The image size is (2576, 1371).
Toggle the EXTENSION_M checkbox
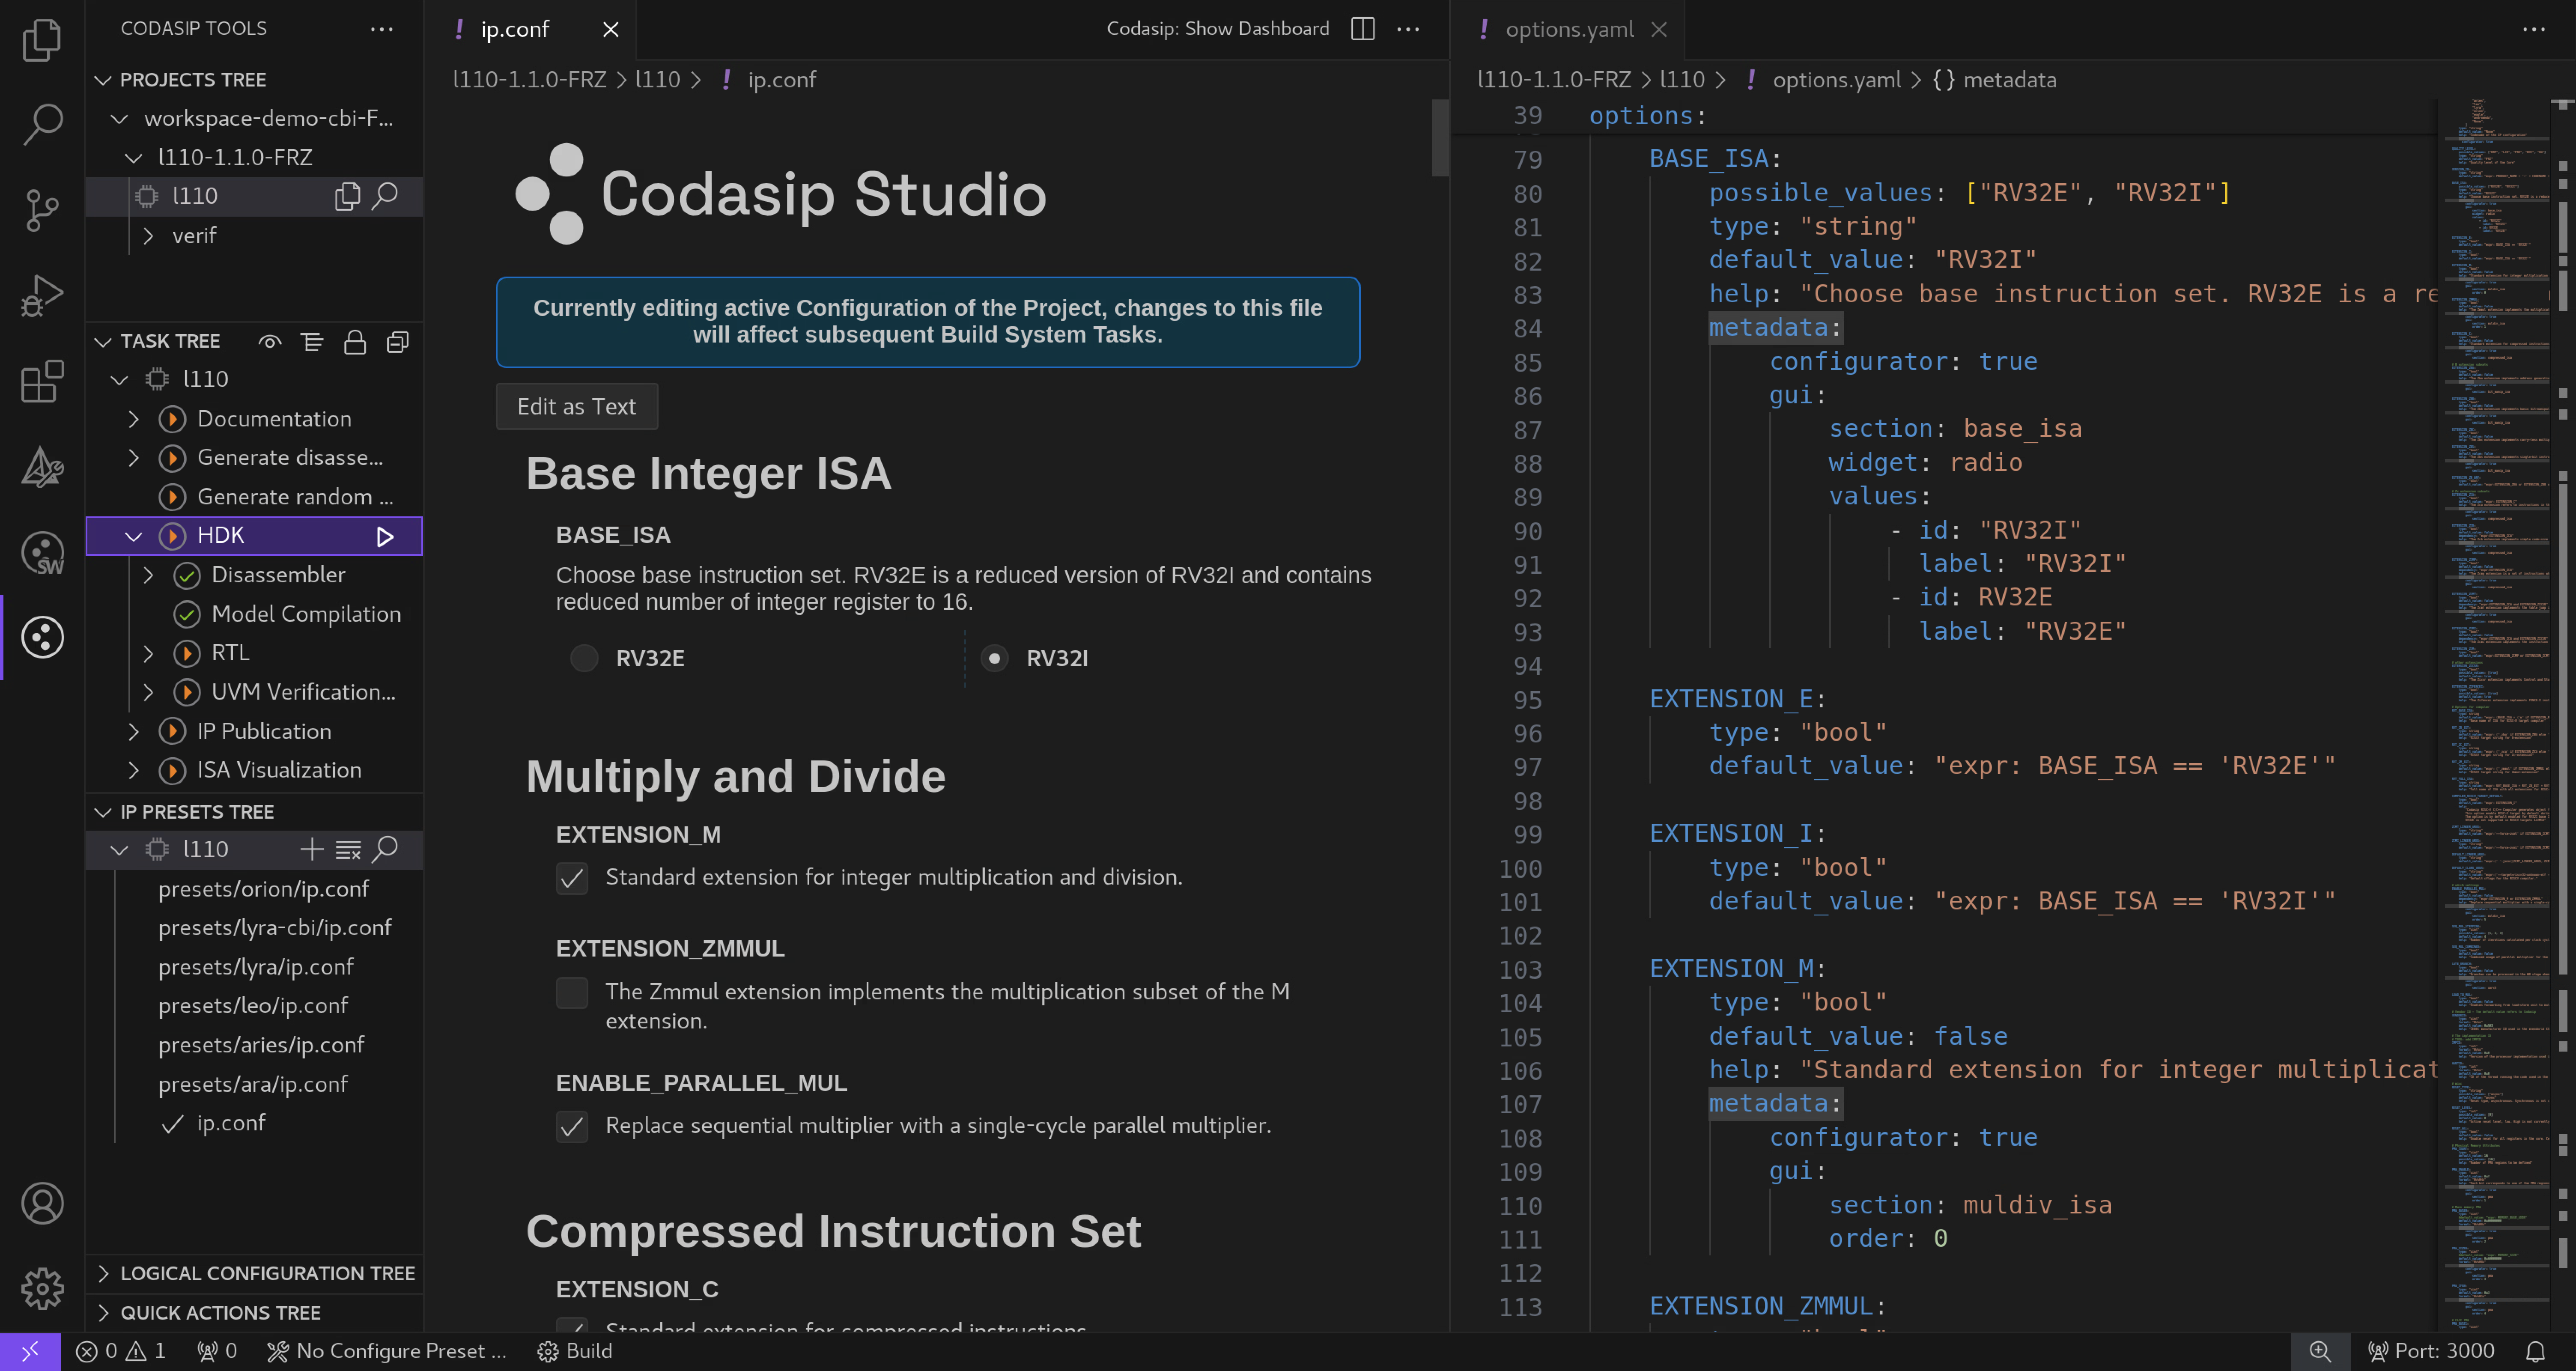coord(572,878)
